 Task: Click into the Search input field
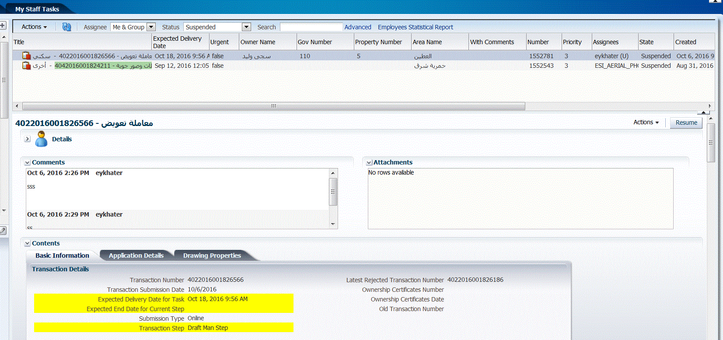(311, 27)
